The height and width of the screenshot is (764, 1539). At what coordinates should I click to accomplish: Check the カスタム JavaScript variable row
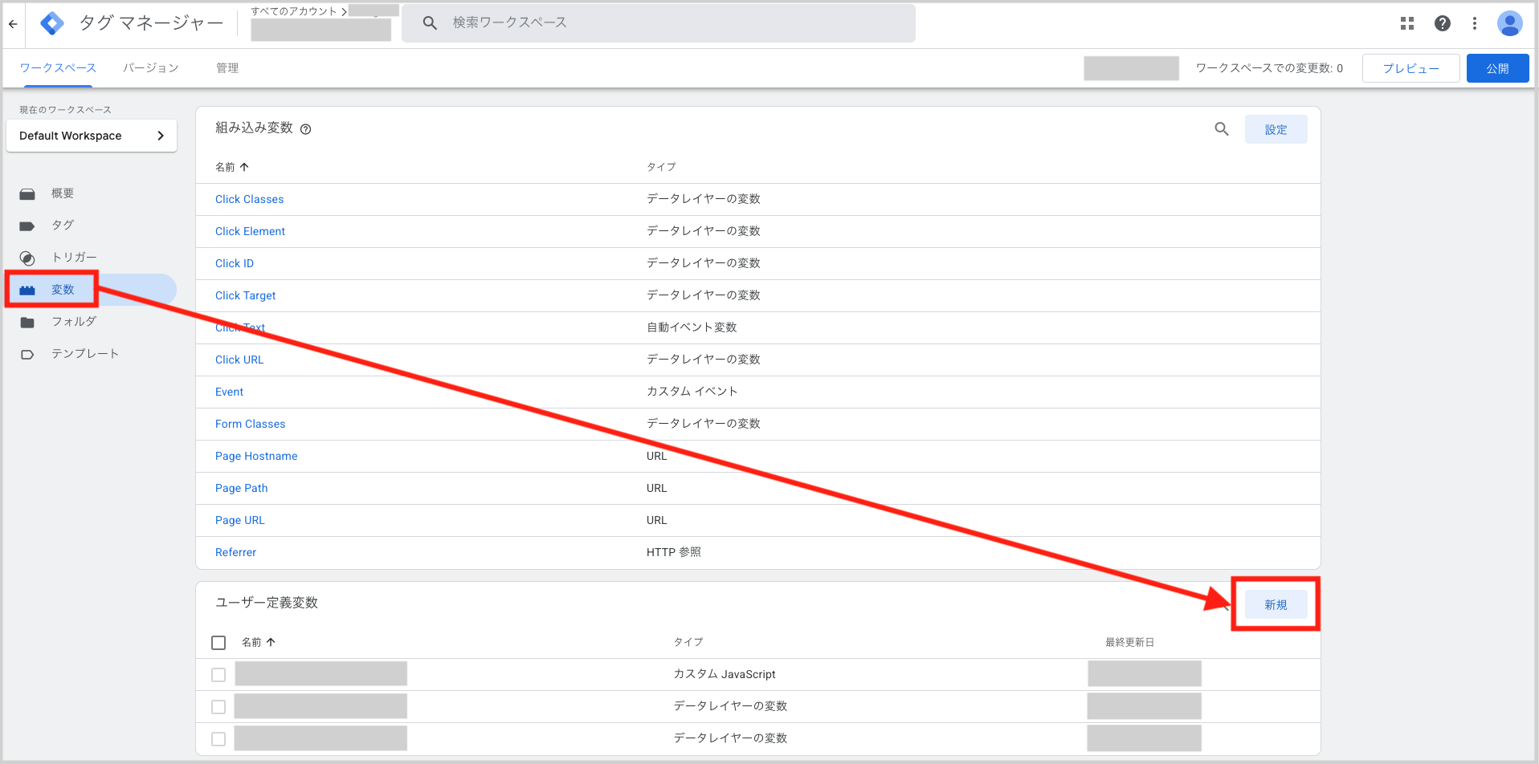[x=218, y=675]
